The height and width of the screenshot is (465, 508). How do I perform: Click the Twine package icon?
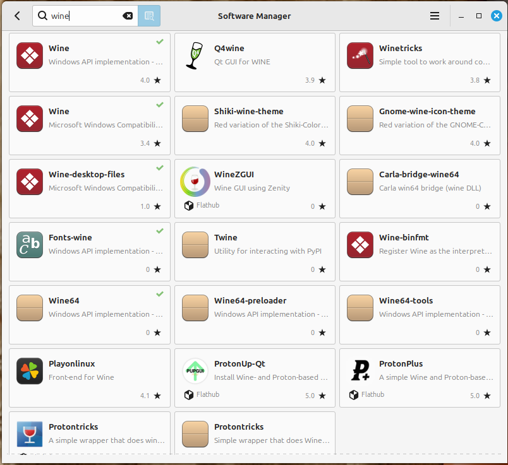[x=195, y=245]
